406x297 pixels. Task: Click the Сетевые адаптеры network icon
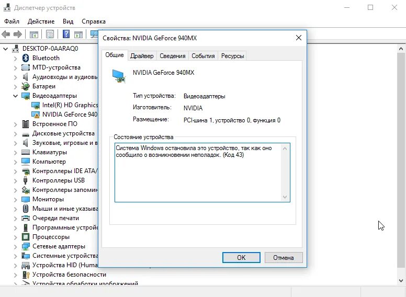(x=25, y=246)
